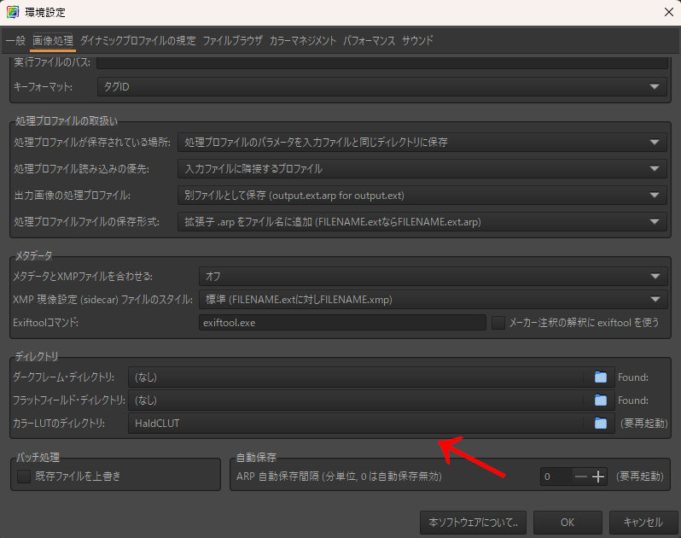Switch to ダイナミックプロファイルの規定 tab
681x538 pixels.
tap(137, 40)
